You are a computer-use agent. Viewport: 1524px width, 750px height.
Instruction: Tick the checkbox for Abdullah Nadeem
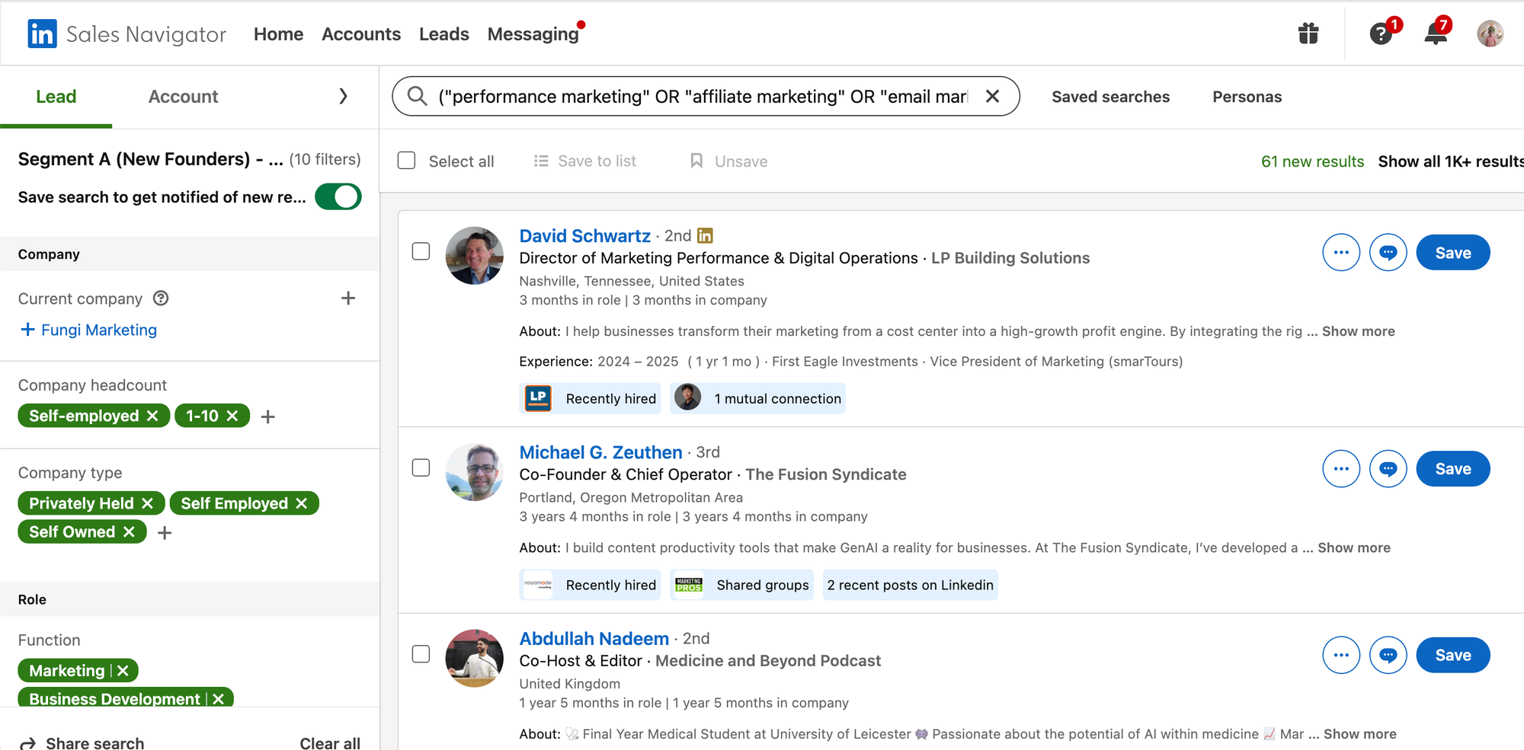pyautogui.click(x=421, y=654)
